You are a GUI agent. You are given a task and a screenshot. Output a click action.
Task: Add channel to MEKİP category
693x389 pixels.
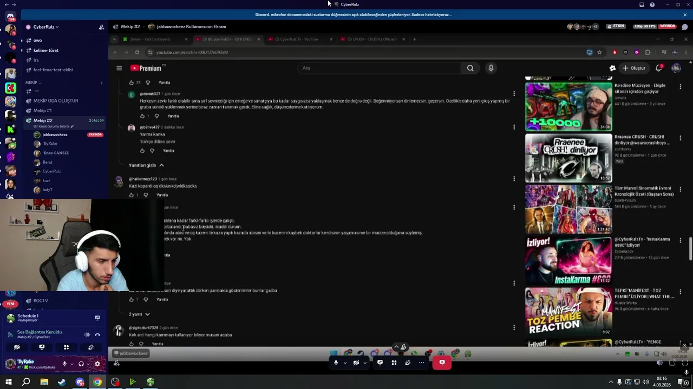(x=101, y=83)
